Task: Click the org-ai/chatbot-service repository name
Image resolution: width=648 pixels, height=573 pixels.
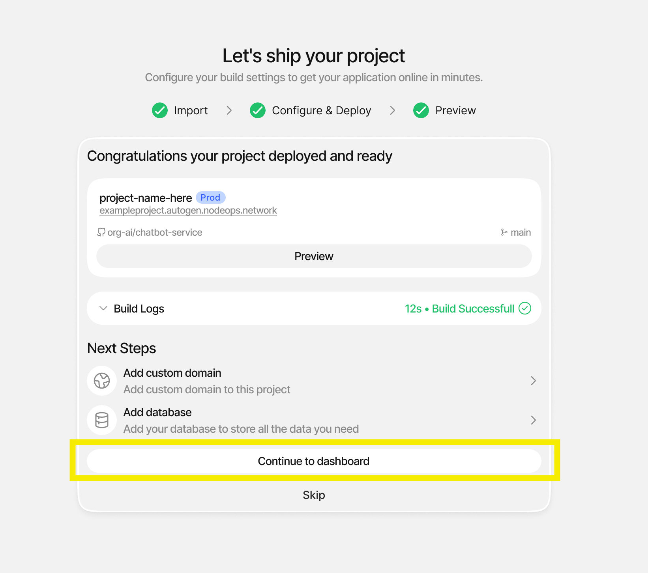Action: point(155,233)
